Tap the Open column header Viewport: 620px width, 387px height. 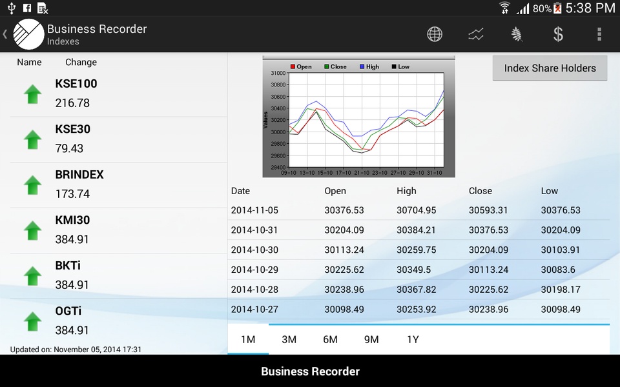point(335,191)
